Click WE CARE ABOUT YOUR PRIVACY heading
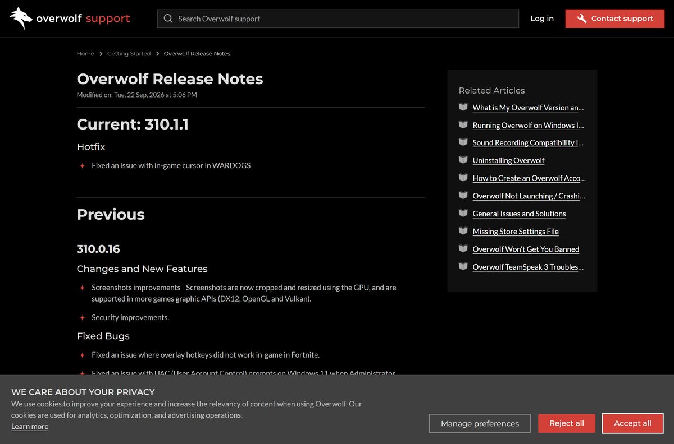The image size is (674, 444). click(83, 392)
